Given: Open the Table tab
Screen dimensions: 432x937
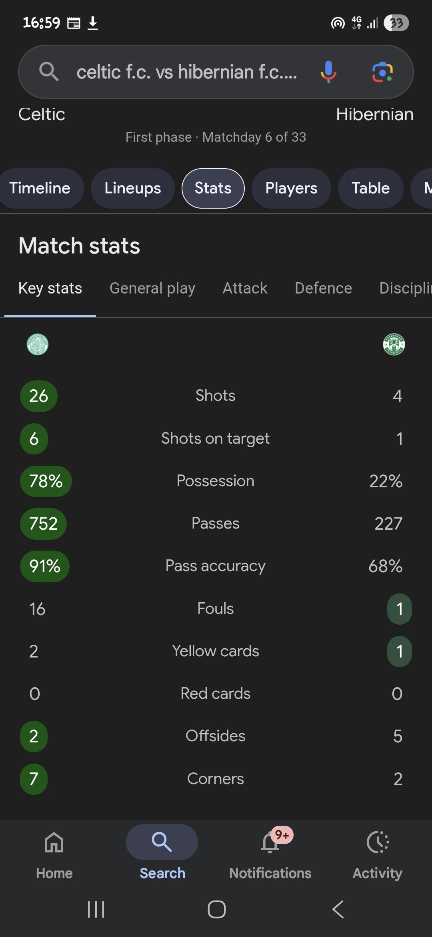Looking at the screenshot, I should pos(370,188).
